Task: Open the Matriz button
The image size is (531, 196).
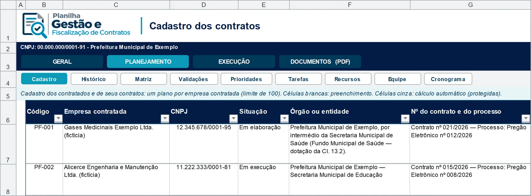Action: (x=144, y=79)
